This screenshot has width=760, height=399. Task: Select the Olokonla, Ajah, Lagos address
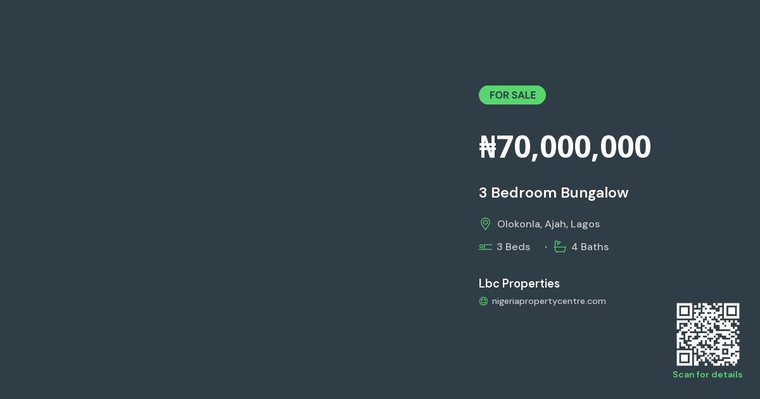(x=548, y=224)
